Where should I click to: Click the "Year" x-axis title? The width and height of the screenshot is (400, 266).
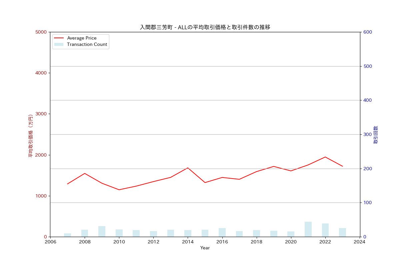pyautogui.click(x=205, y=248)
